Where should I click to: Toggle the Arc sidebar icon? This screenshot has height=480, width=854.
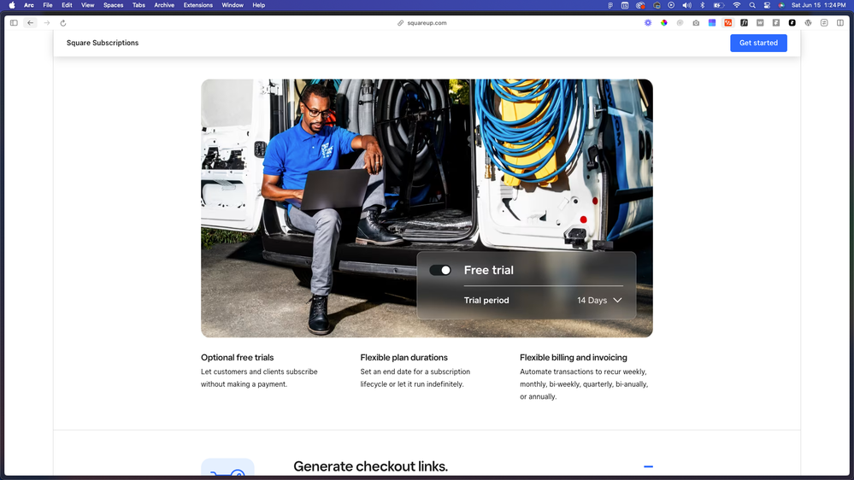[x=14, y=23]
